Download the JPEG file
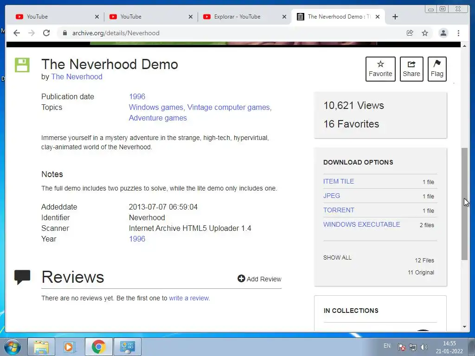 [x=332, y=196]
